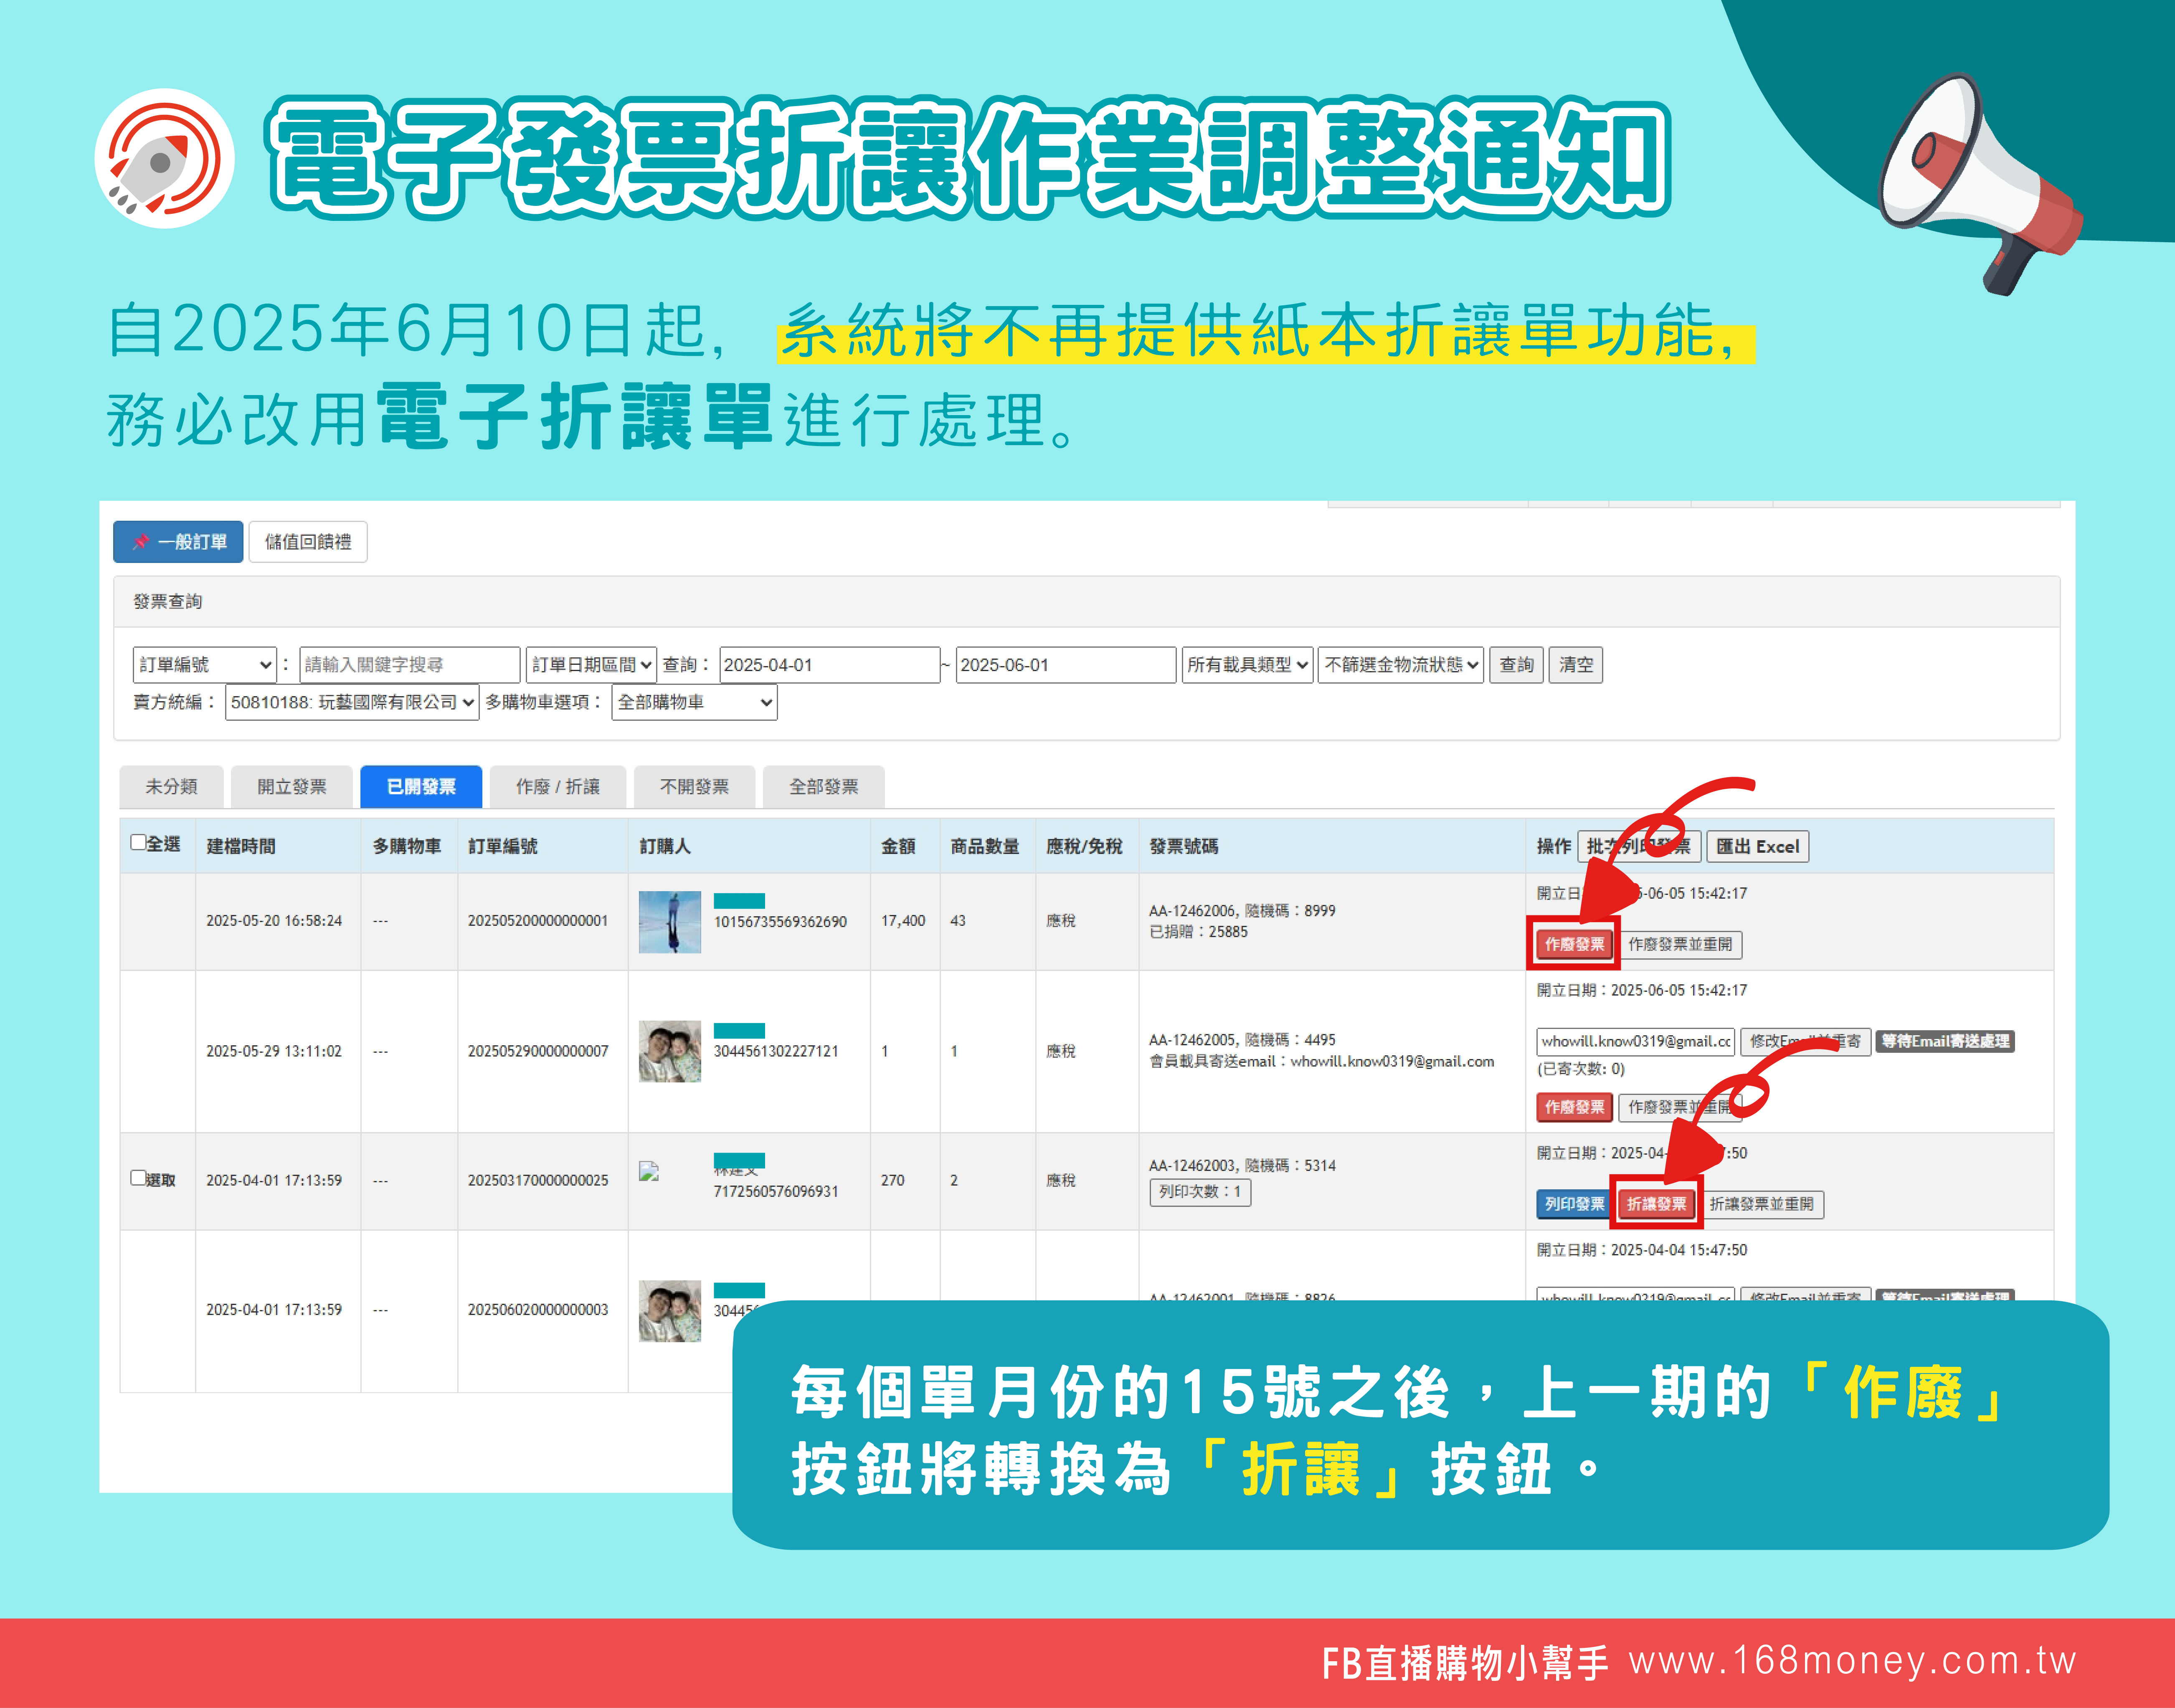Click broken image icon for order 202503170000000025
The width and height of the screenshot is (2175, 1708).
649,1171
